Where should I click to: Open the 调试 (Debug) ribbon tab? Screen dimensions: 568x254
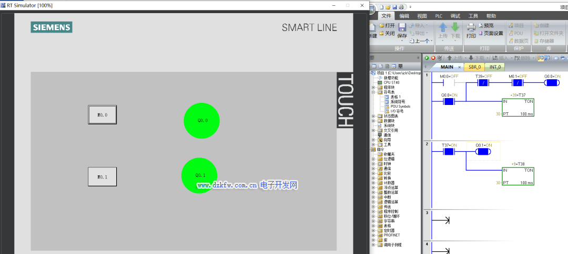click(x=455, y=16)
